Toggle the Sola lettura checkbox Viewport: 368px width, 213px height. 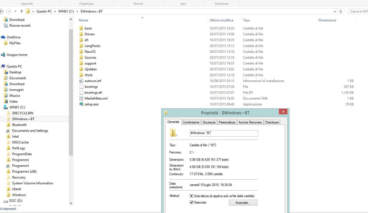coord(192,196)
